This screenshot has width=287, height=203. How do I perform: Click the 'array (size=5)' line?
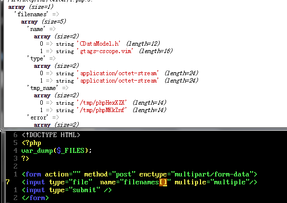click(x=44, y=22)
